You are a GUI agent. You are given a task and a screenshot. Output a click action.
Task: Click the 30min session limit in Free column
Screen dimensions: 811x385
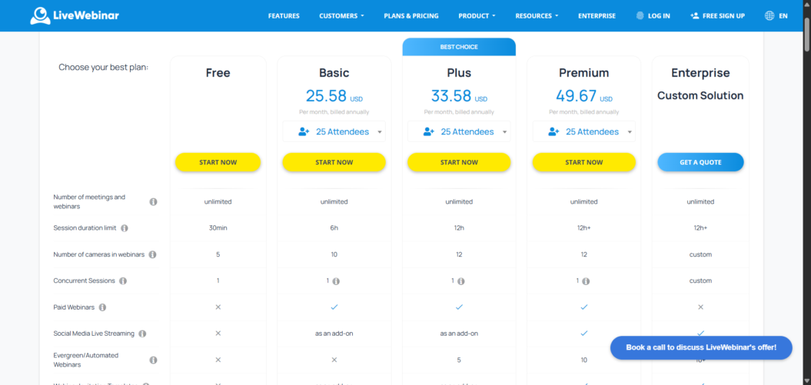[218, 228]
